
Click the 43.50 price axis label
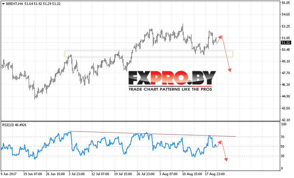pyautogui.click(x=286, y=108)
